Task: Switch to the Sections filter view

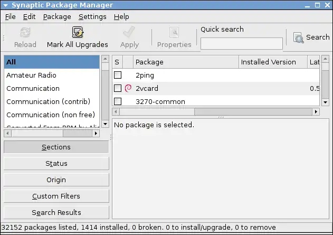Action: [x=56, y=147]
